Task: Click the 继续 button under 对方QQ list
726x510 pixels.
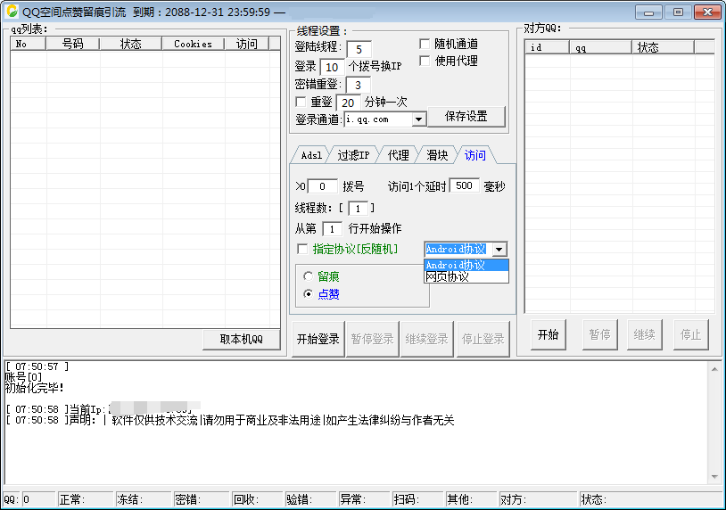Action: click(645, 334)
